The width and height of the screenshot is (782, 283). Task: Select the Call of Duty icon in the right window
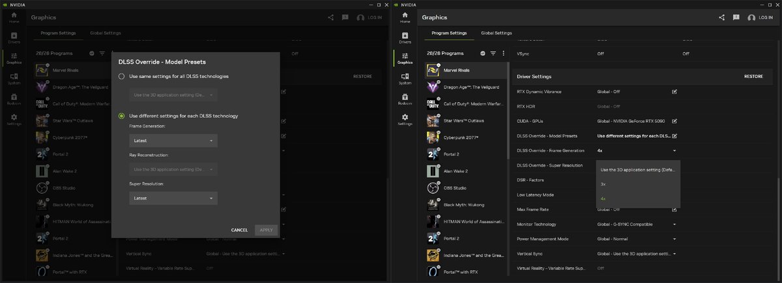[433, 103]
